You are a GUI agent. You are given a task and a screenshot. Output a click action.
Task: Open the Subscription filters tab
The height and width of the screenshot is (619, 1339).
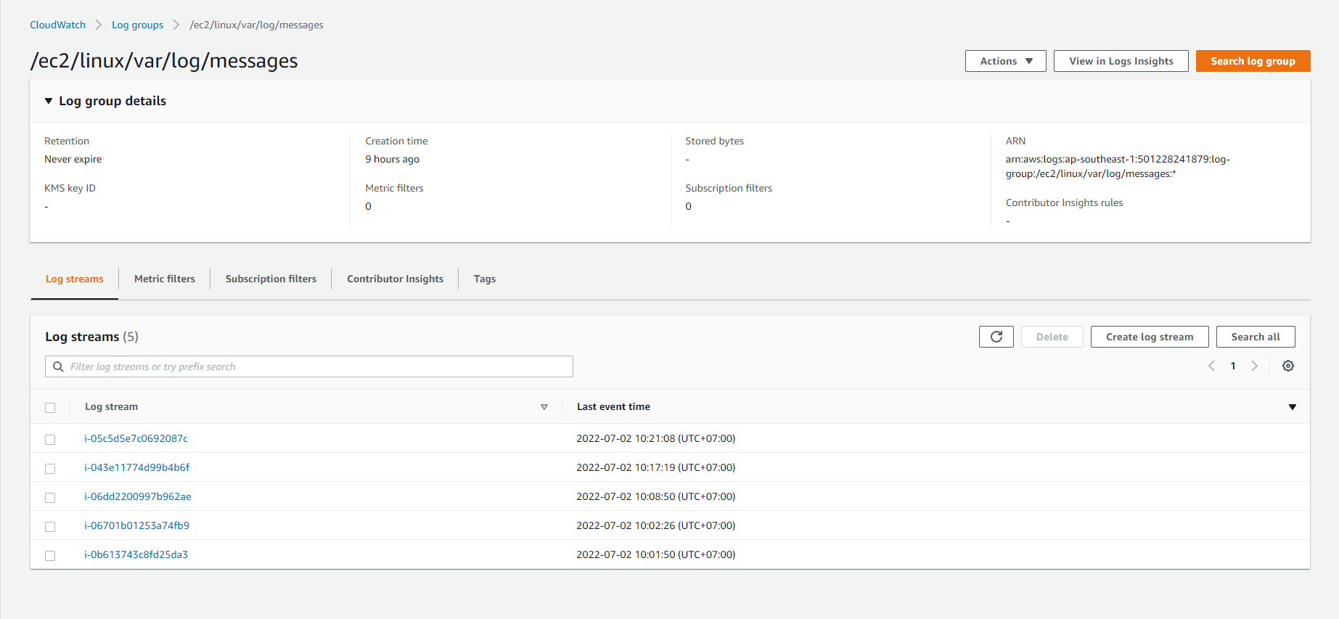click(x=271, y=279)
